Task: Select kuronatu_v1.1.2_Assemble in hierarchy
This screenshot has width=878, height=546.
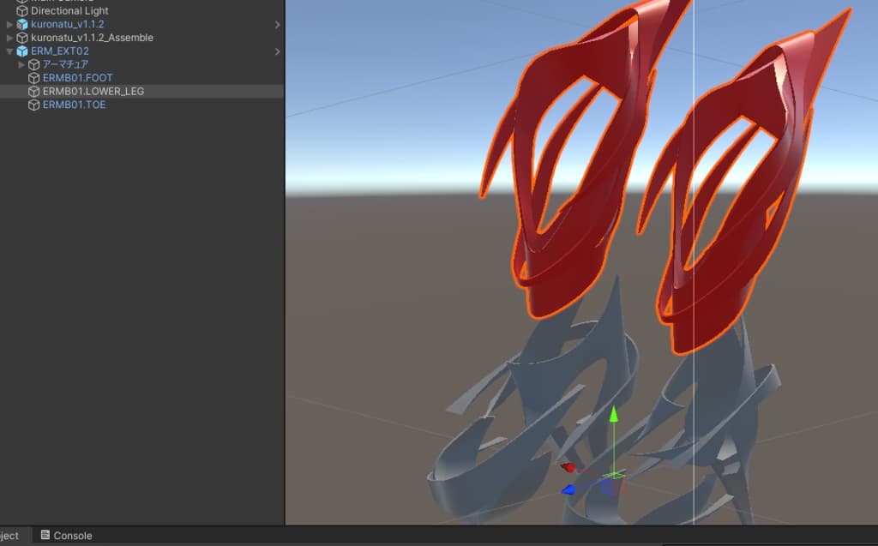Action: point(92,38)
